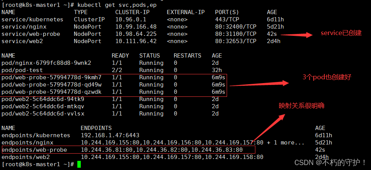
Task: Click the "80:32653/TCP" port value
Action: [x=236, y=41]
